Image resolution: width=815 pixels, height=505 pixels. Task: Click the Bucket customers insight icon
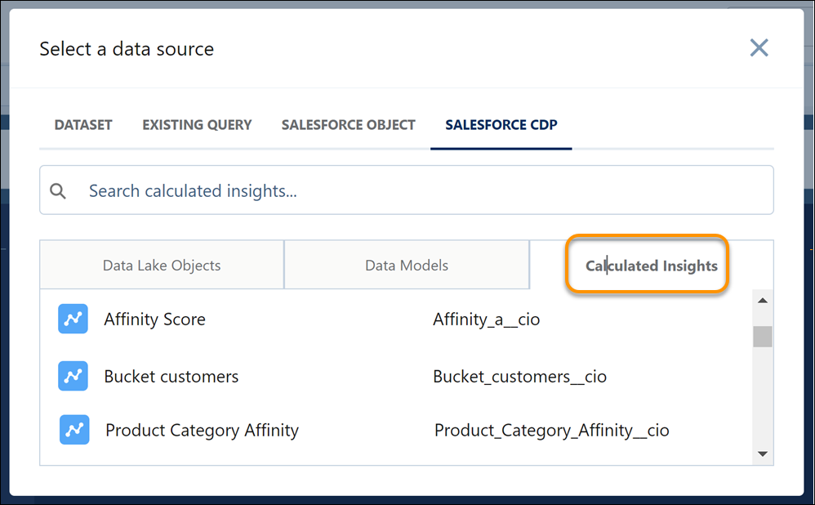coord(73,376)
